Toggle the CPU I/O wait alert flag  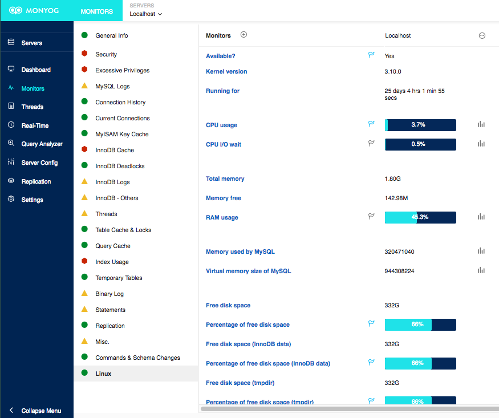pos(371,144)
